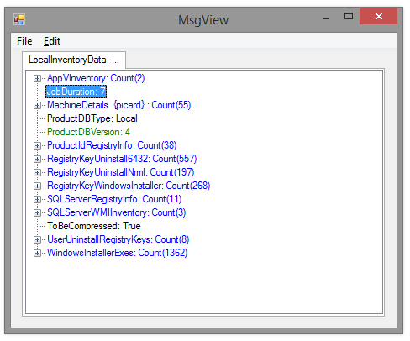The height and width of the screenshot is (341, 410).
Task: Select the green ProductDBVersion: 4 item
Action: [88, 132]
